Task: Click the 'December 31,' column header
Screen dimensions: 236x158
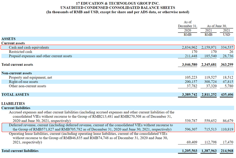Action: [188, 26]
